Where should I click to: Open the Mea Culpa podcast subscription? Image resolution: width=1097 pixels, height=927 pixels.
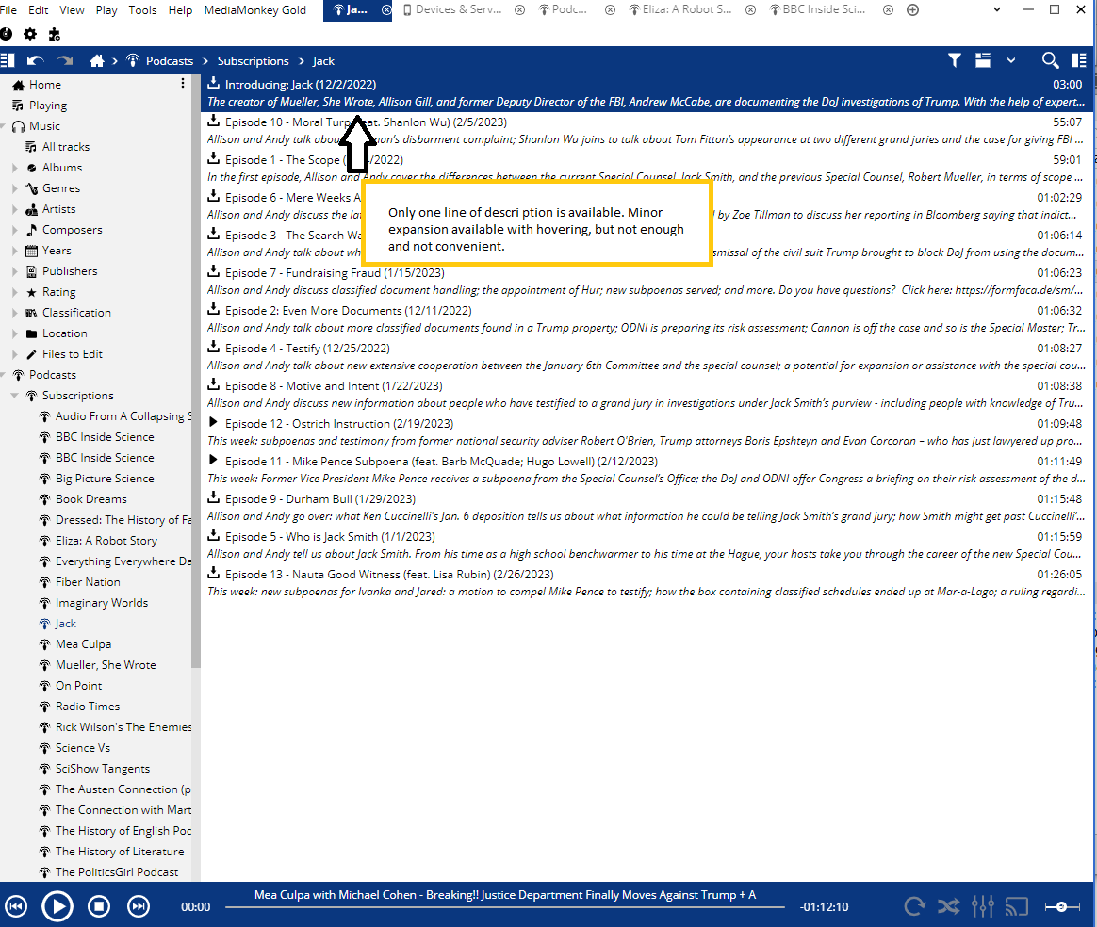[83, 644]
